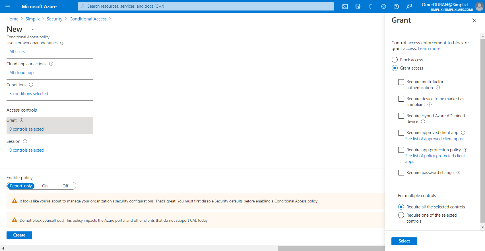
Task: Enable Require password change checkbox
Action: 401,173
